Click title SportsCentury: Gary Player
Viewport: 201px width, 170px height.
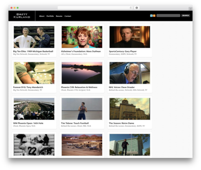pyautogui.click(x=123, y=51)
